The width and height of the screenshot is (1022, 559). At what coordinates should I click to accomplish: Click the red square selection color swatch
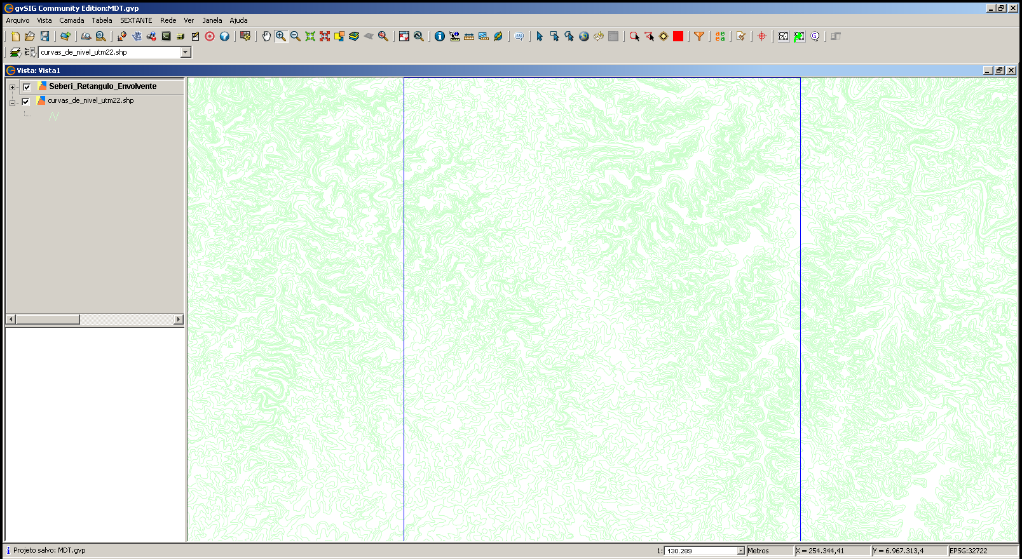pos(678,36)
